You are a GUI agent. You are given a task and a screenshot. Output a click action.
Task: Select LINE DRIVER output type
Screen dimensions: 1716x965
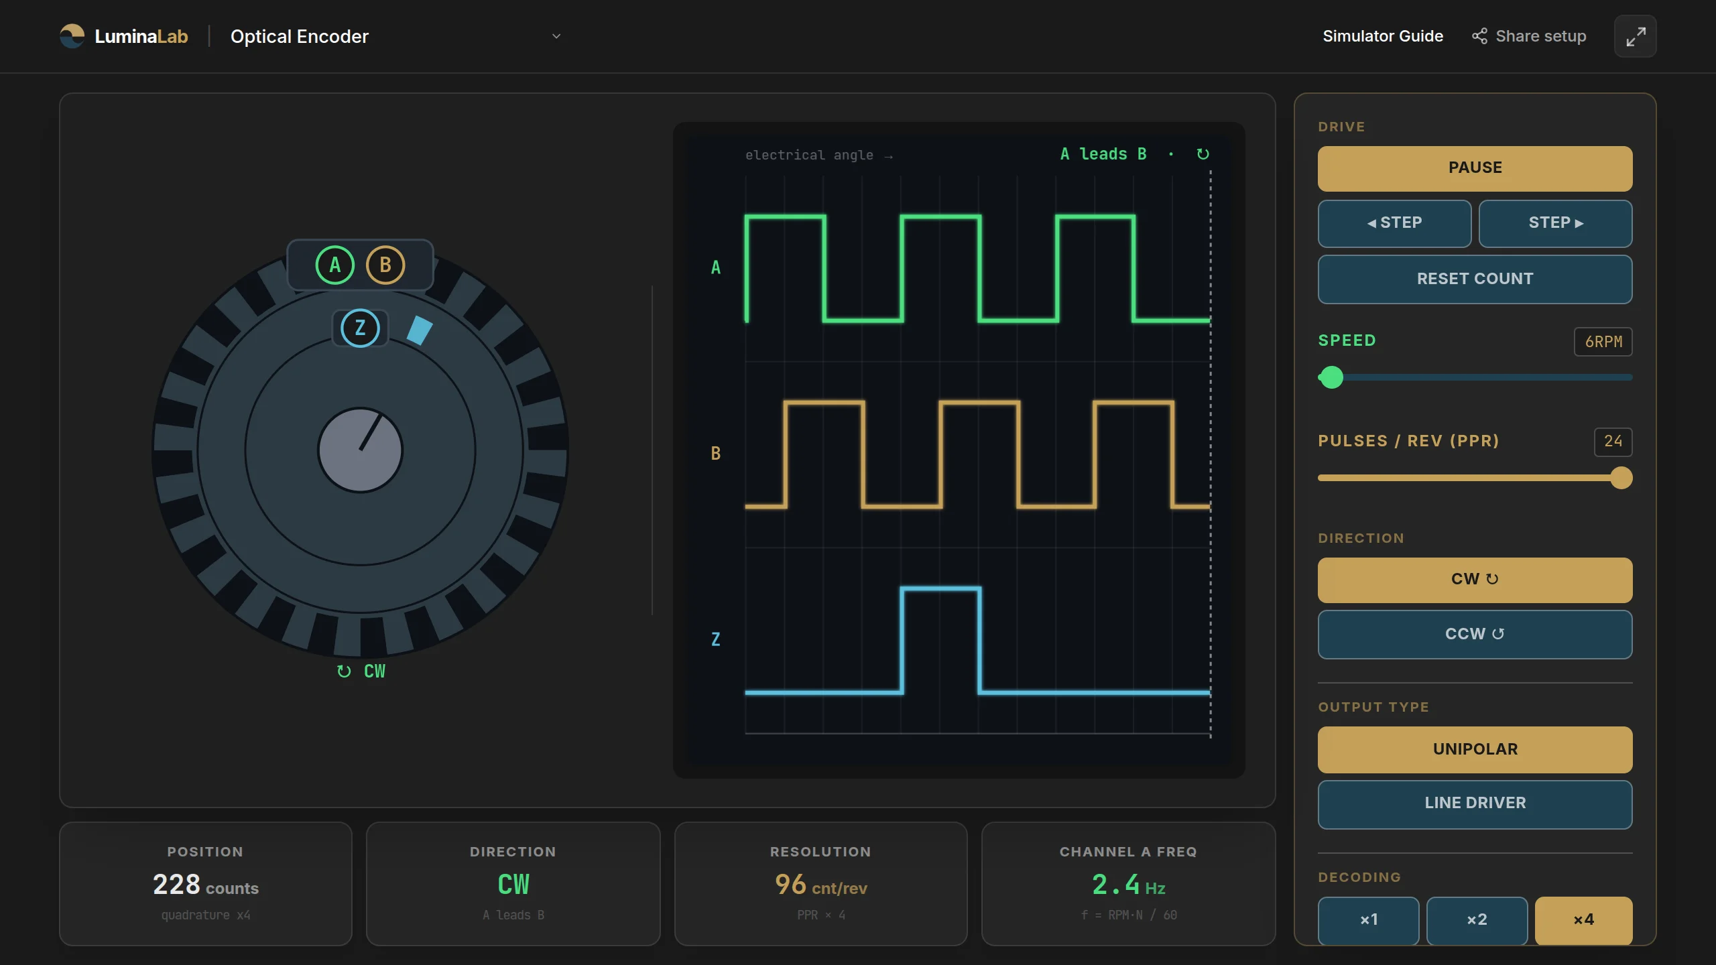pos(1475,804)
